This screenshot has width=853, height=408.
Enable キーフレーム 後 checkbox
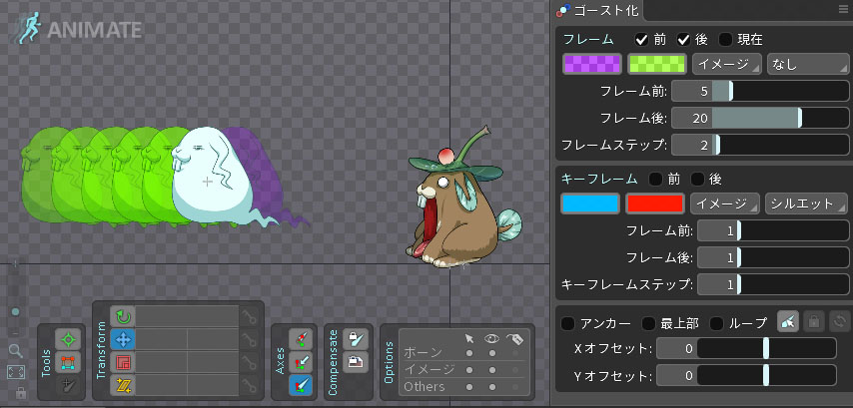[697, 179]
